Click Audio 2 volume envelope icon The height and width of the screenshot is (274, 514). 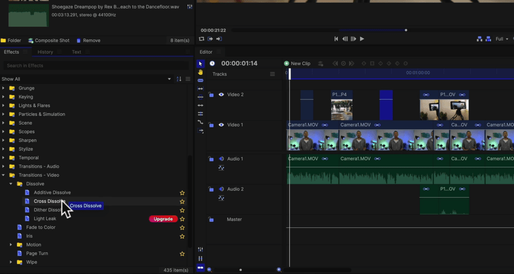click(x=221, y=199)
